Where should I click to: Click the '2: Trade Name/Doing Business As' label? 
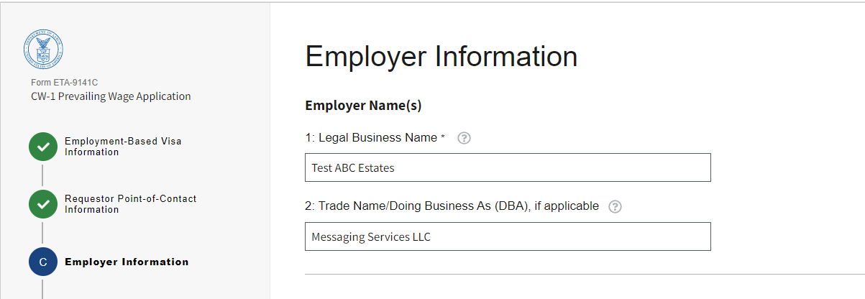[x=452, y=206]
